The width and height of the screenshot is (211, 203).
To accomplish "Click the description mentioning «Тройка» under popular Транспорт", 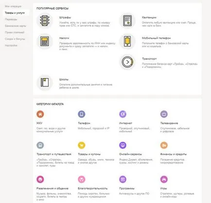I will (170, 66).
